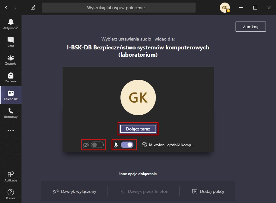Screen dimensions: 276x203
Task: Click the Dołącz teraz button
Action: pos(138,129)
